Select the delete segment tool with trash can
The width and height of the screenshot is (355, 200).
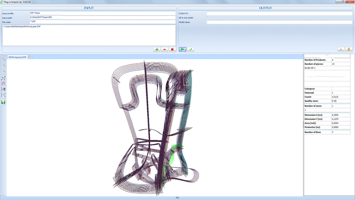tap(3, 89)
